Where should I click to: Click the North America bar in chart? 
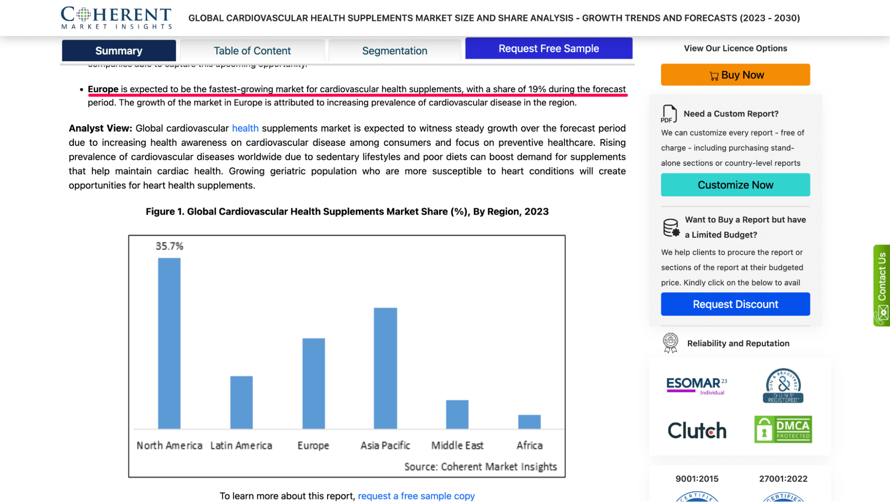(169, 343)
